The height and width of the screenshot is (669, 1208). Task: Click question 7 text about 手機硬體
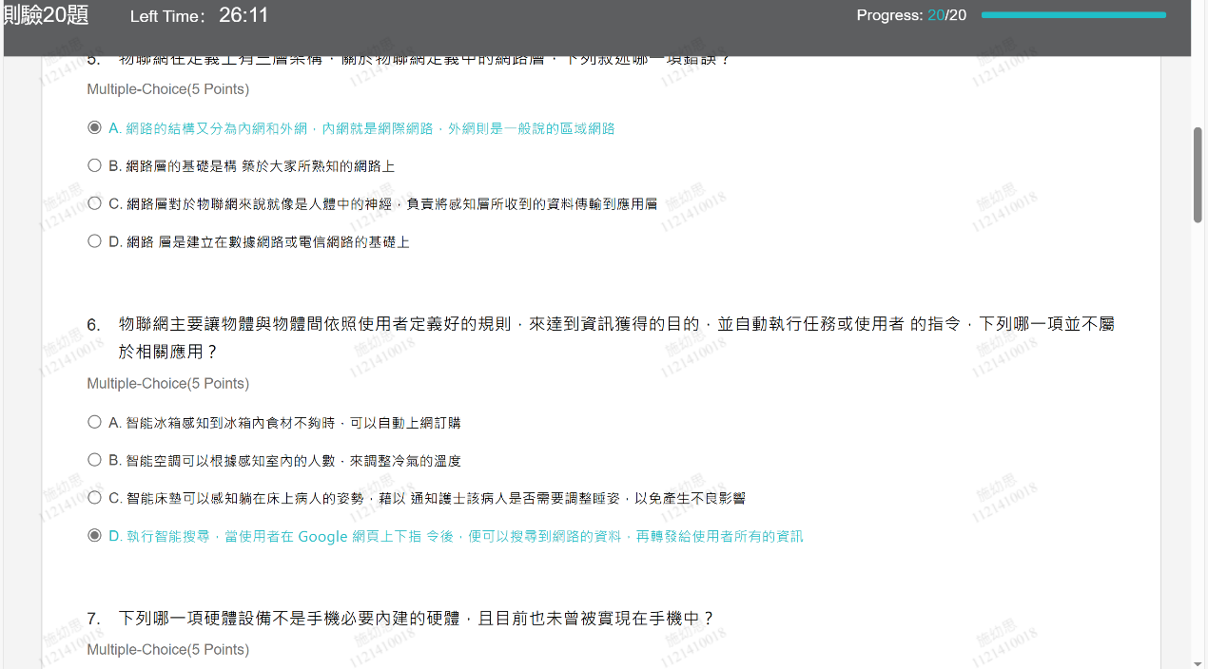pos(416,619)
